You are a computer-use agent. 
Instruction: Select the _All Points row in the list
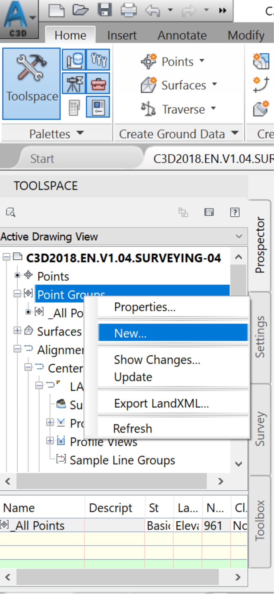[x=124, y=525]
